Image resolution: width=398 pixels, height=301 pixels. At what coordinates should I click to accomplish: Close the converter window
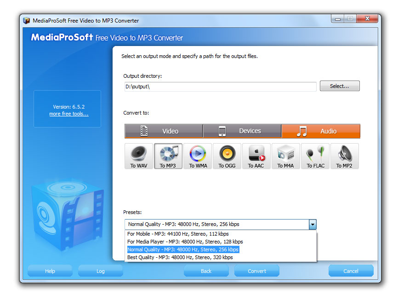(x=367, y=18)
